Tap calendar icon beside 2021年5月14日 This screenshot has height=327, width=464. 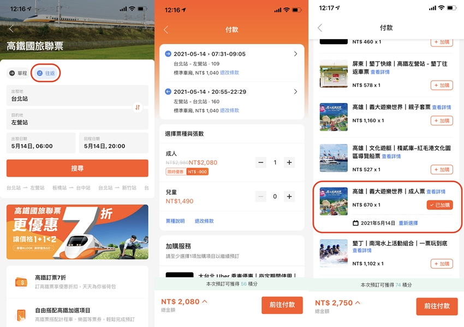tap(355, 223)
